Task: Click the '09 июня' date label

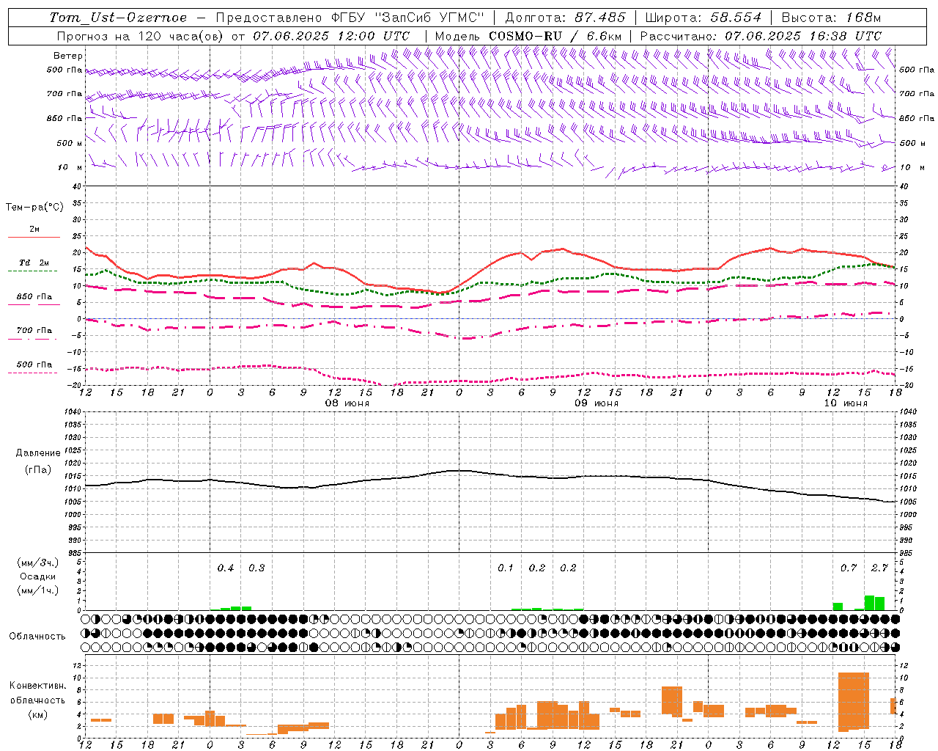Action: (597, 403)
